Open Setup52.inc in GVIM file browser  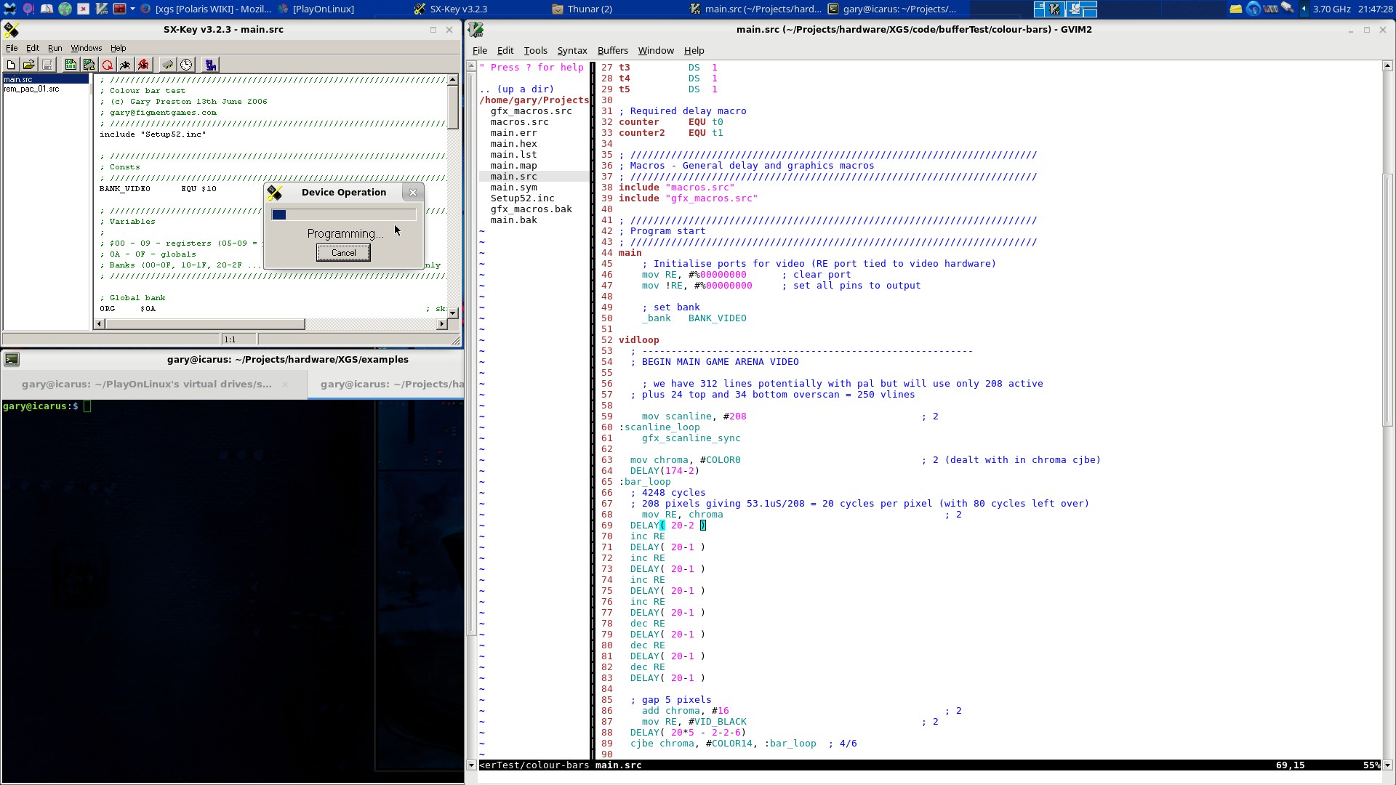tap(522, 198)
